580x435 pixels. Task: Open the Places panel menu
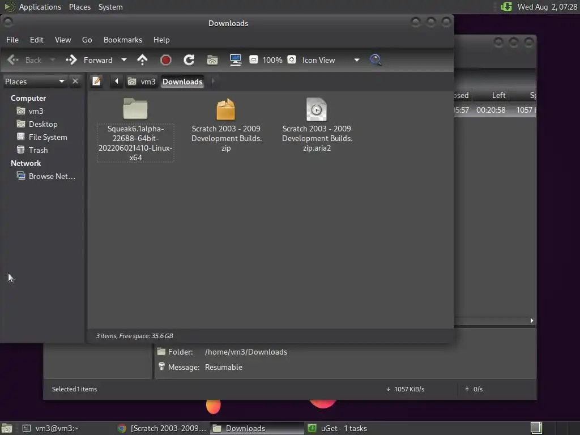click(80, 7)
